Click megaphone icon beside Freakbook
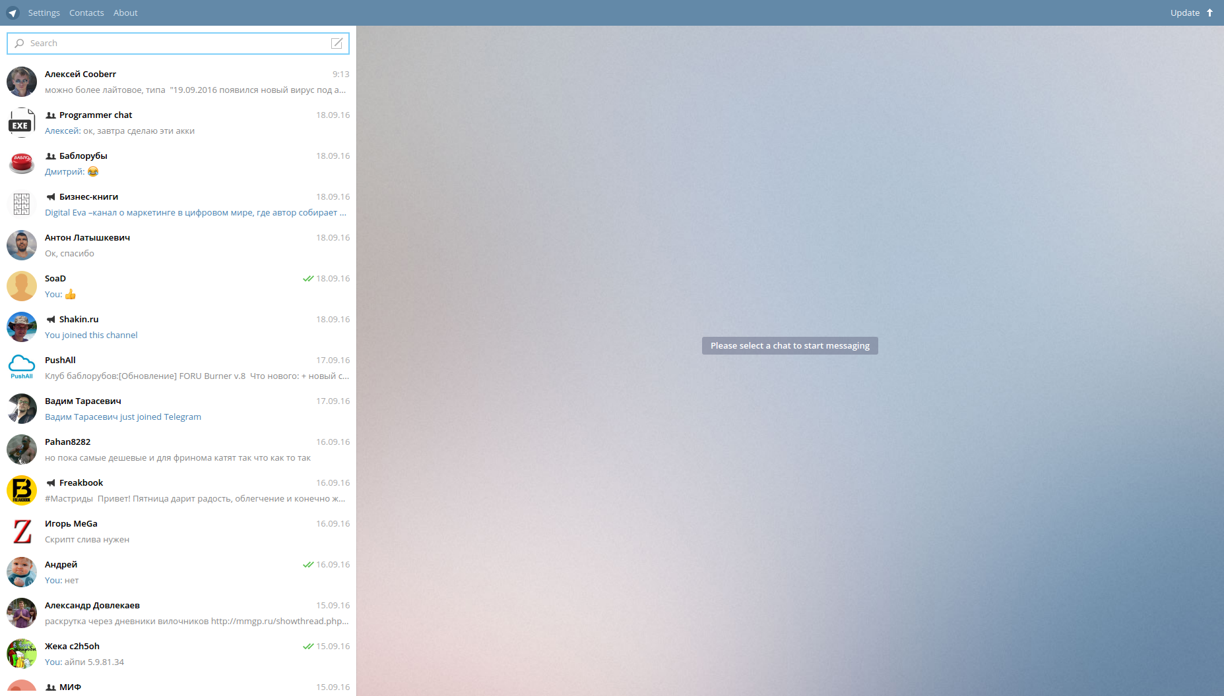1224x696 pixels. point(51,483)
